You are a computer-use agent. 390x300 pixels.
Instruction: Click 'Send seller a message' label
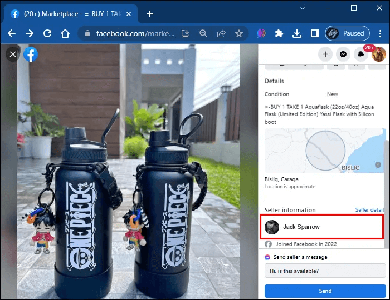coord(300,257)
